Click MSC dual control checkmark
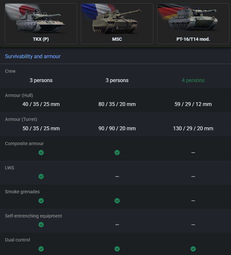Viewport: 231px width, 255px height. [x=117, y=249]
